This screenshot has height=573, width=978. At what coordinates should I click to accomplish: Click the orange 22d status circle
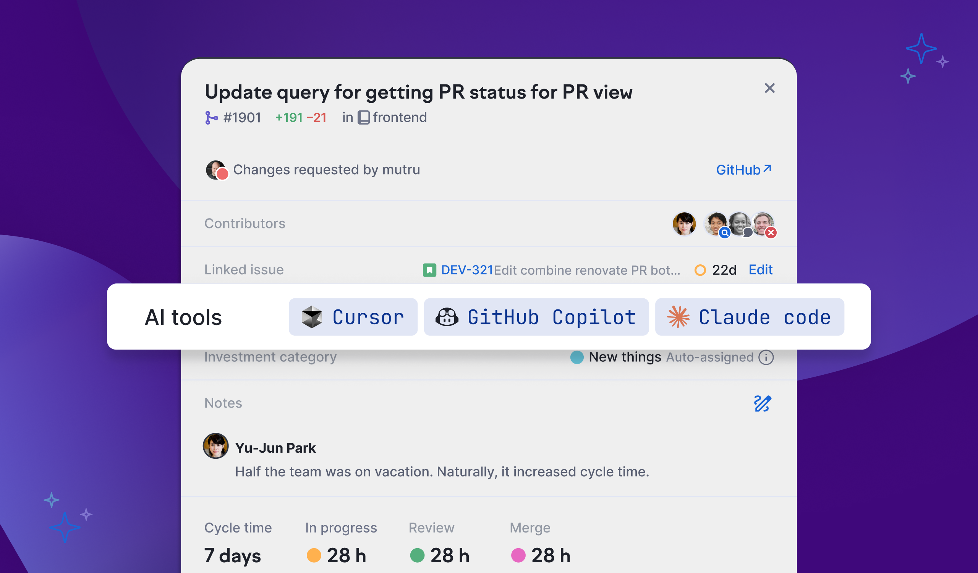[700, 270]
